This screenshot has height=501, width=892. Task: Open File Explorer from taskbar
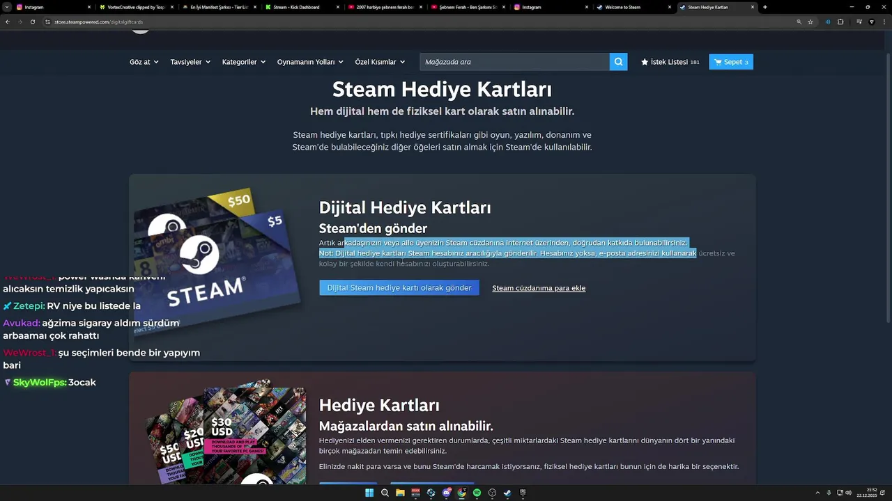[400, 493]
